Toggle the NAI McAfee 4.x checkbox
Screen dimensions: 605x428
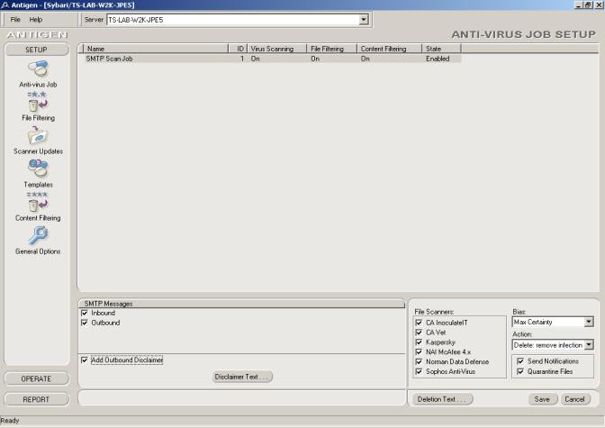click(419, 352)
